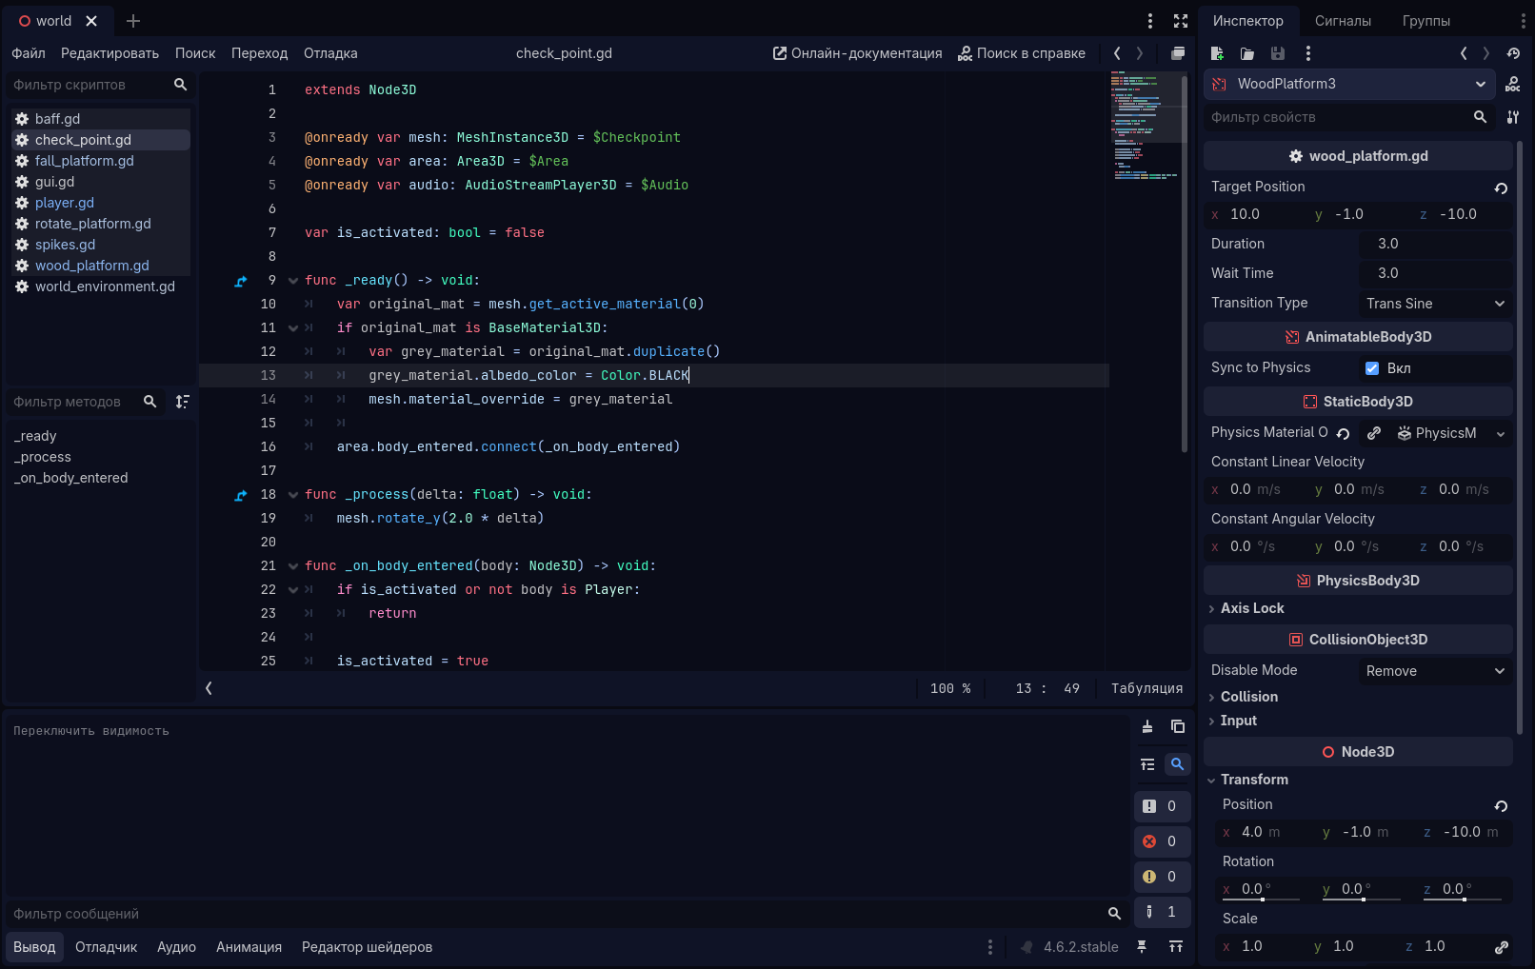
Task: Expand the Axis Lock section
Action: tap(1251, 608)
